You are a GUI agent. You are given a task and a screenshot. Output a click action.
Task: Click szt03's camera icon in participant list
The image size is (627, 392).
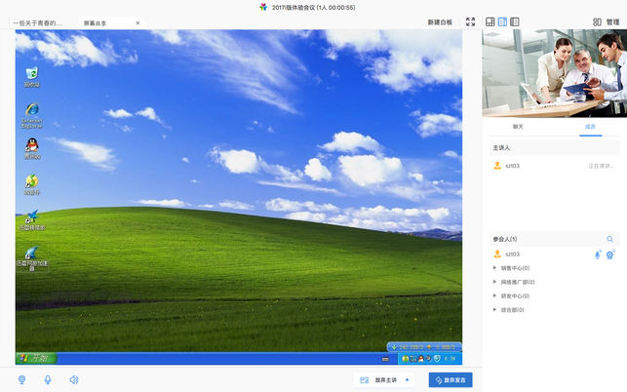pos(610,255)
